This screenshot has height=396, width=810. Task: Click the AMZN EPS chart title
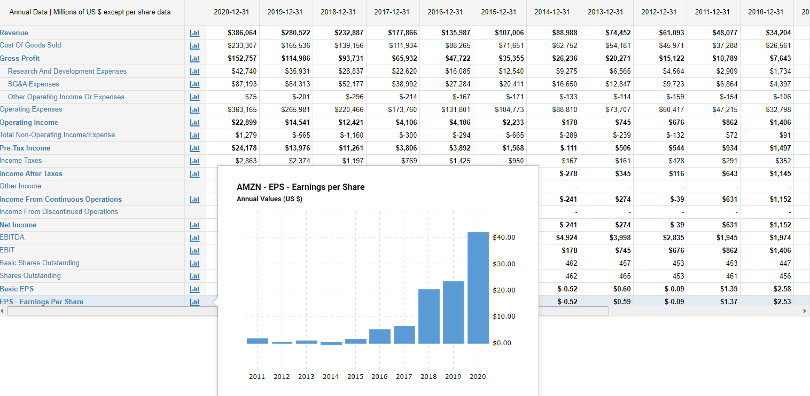tap(301, 187)
